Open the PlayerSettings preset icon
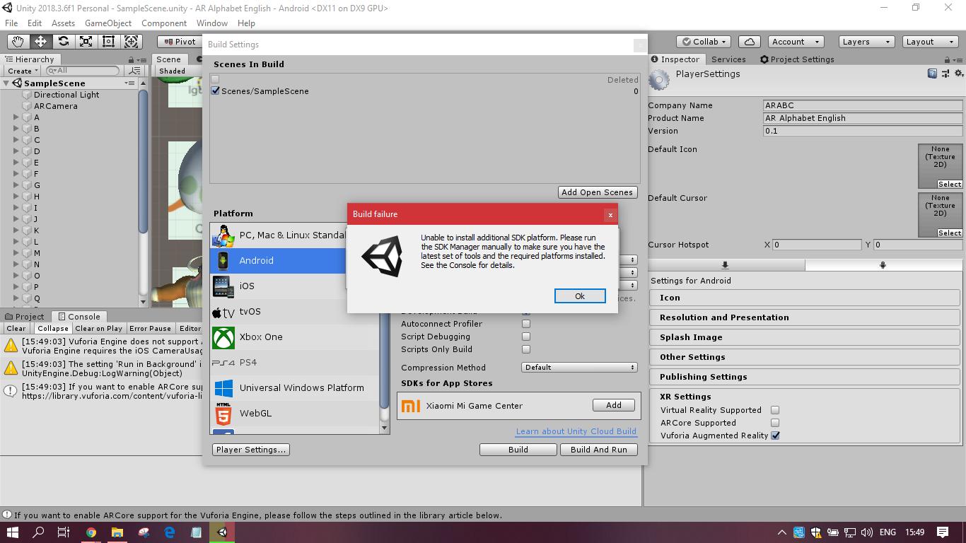This screenshot has height=543, width=966. click(946, 74)
